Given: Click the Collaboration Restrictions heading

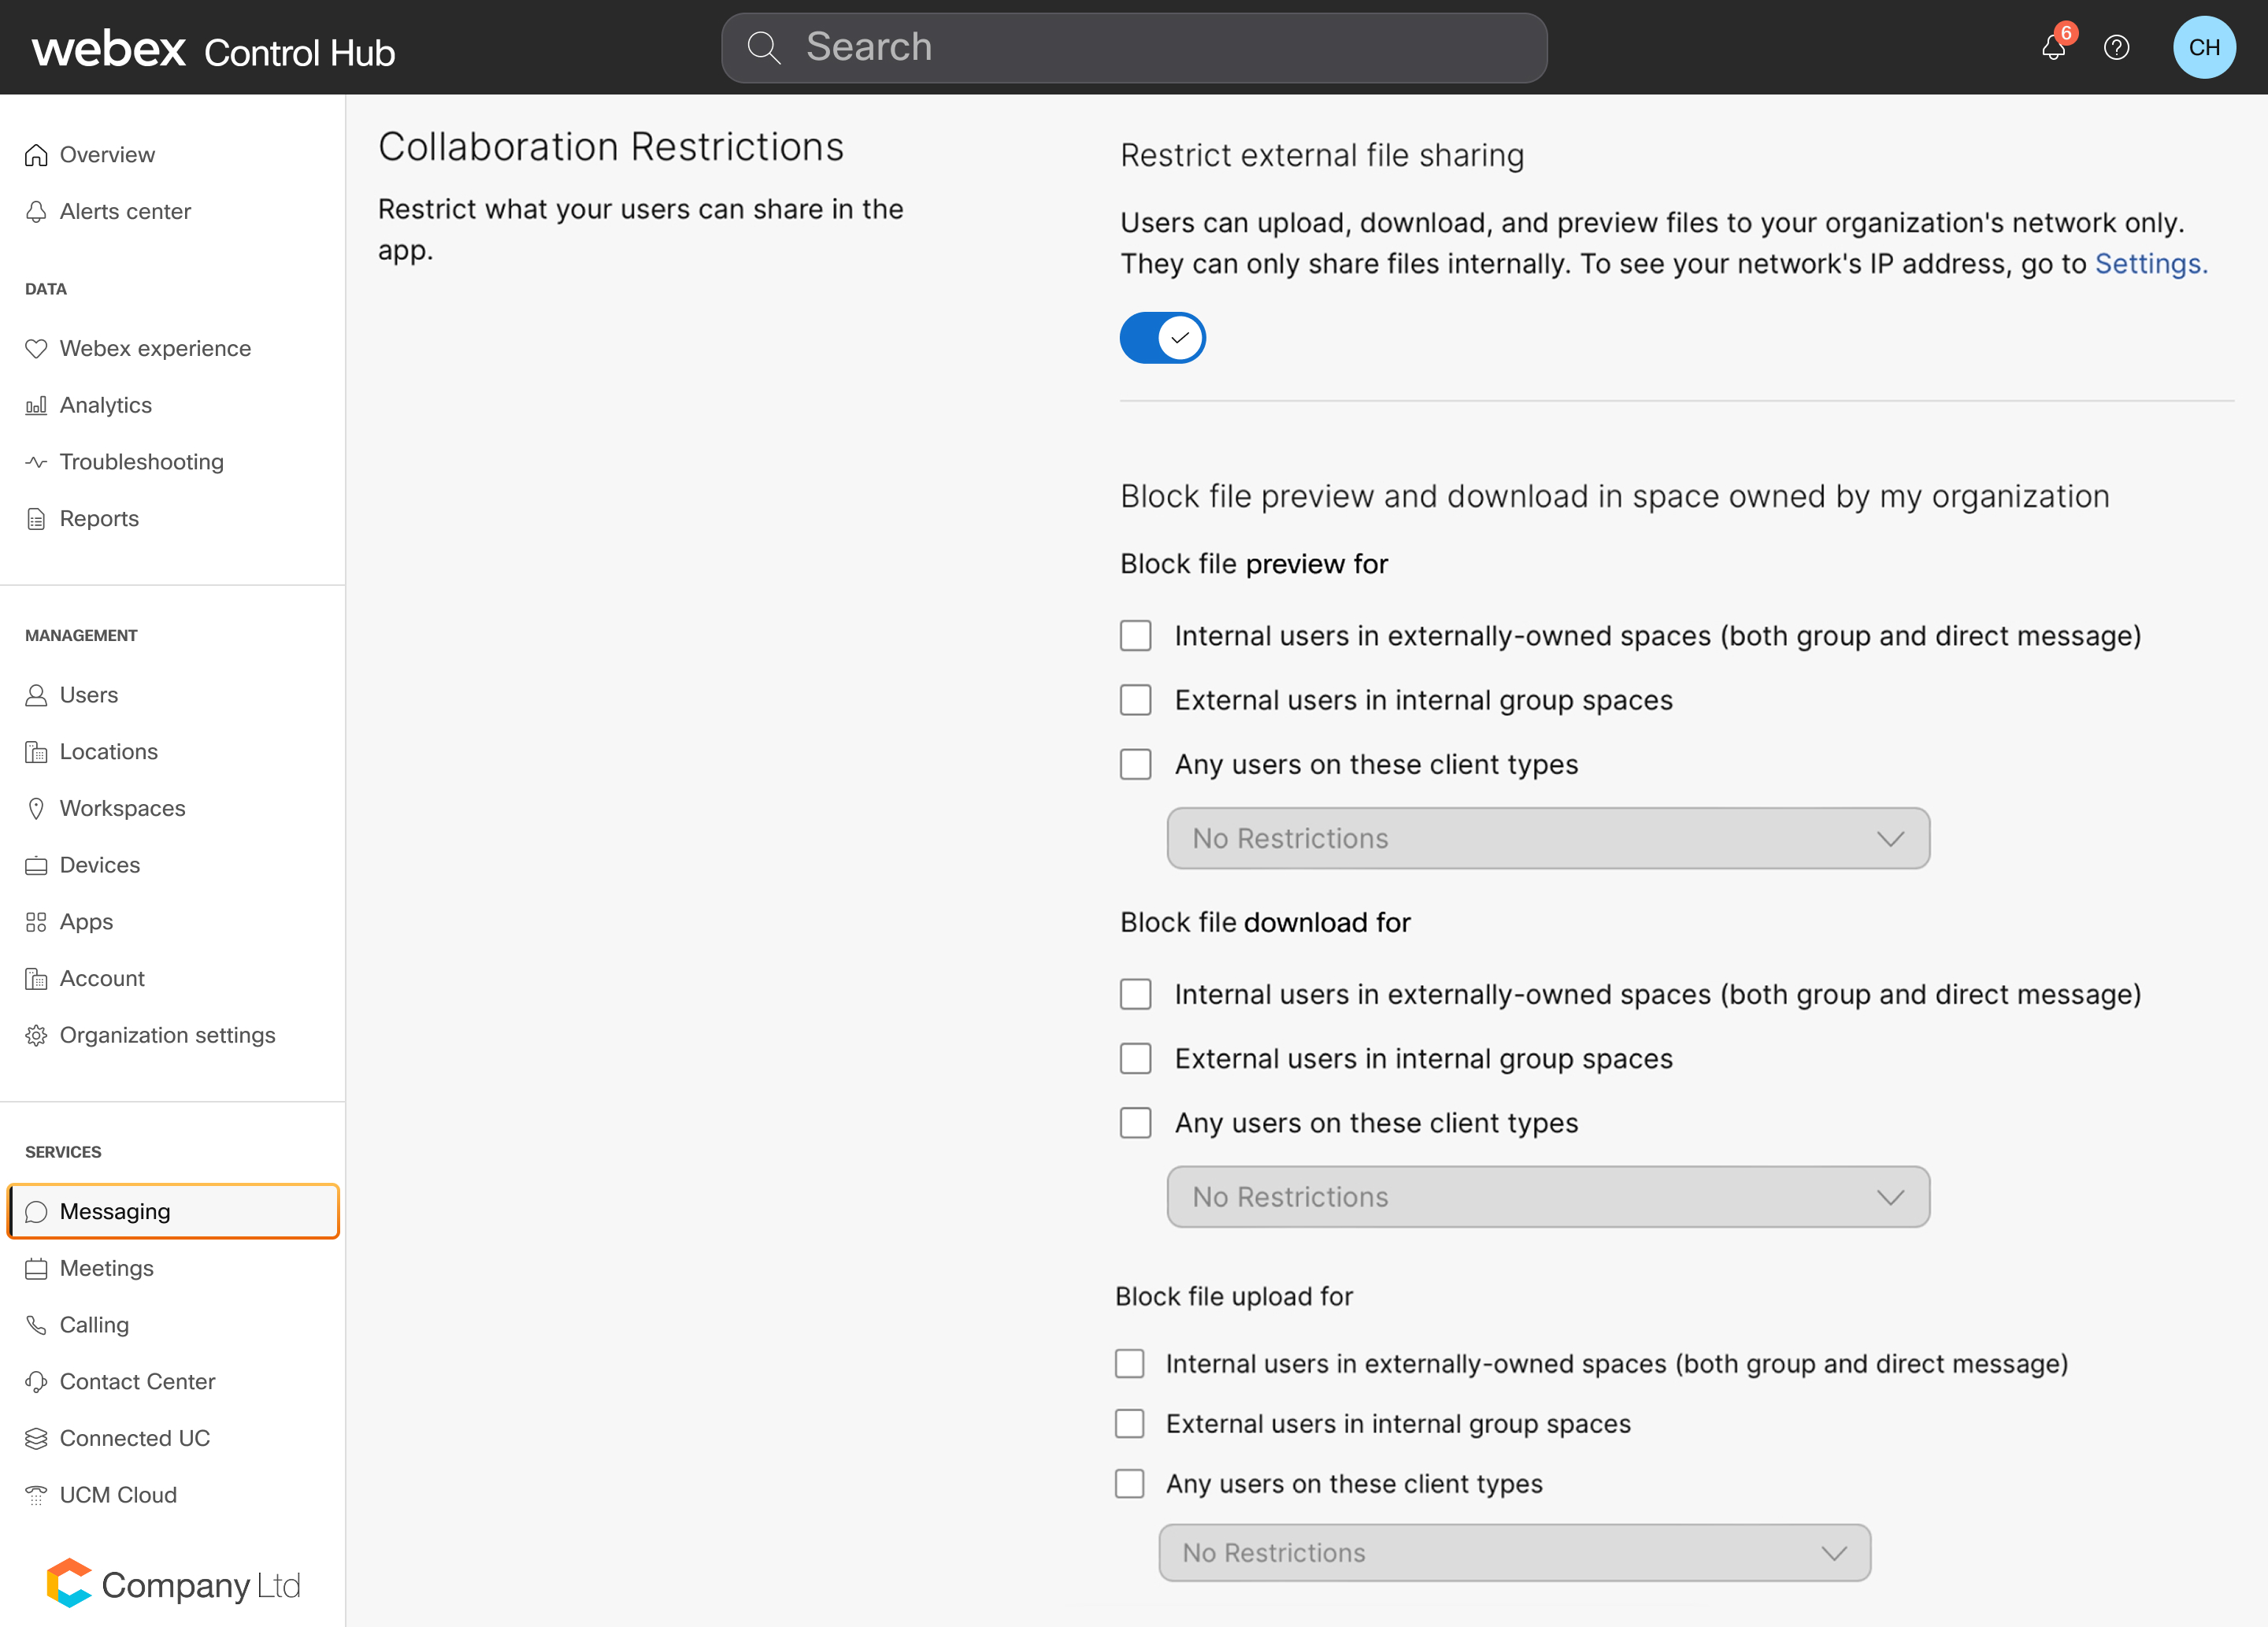Looking at the screenshot, I should 611,147.
